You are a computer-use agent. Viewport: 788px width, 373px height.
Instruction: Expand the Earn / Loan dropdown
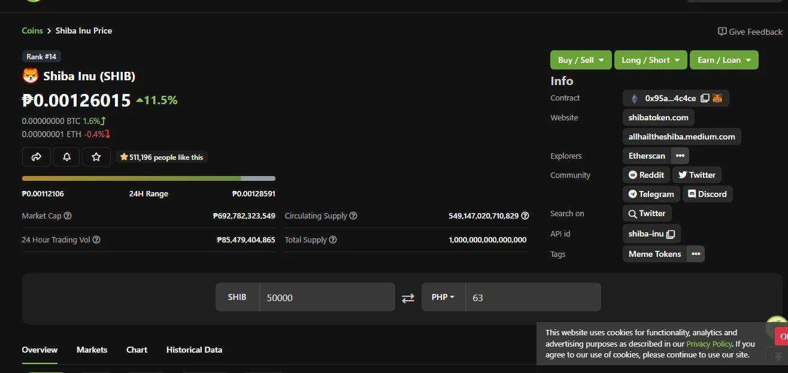tap(724, 60)
